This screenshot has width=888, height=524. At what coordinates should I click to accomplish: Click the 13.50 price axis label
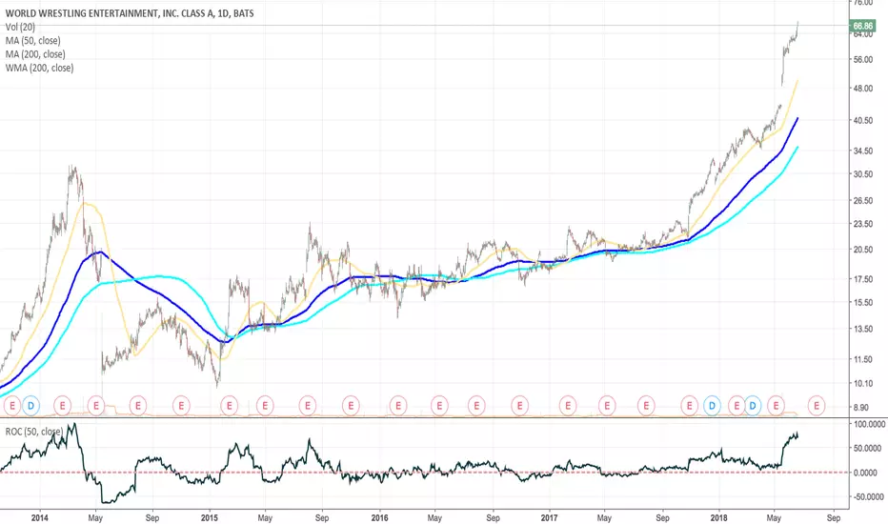point(863,329)
